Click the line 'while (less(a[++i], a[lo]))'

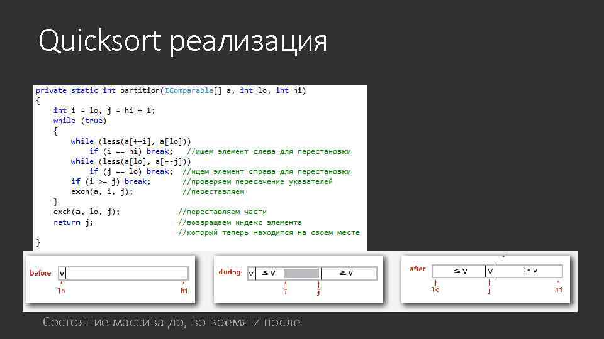click(x=131, y=141)
